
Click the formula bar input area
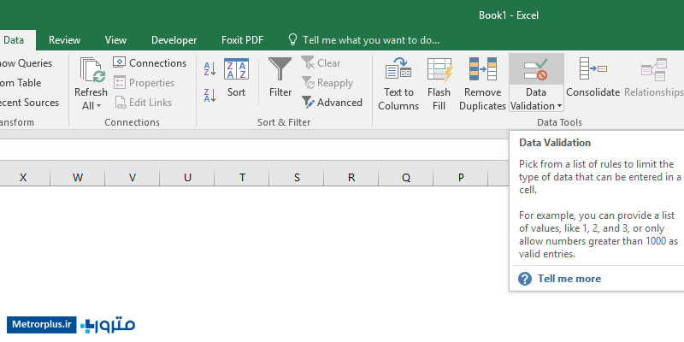[x=254, y=150]
